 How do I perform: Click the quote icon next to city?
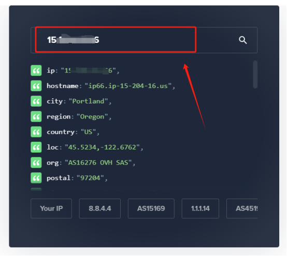pos(36,101)
